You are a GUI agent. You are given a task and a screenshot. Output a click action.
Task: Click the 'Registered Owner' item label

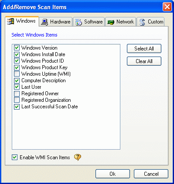40,94
